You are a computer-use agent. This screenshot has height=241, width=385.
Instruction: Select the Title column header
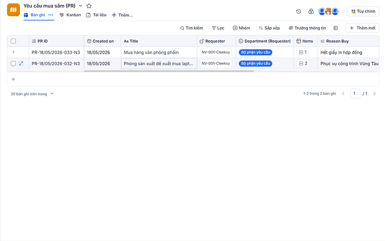tap(159, 41)
